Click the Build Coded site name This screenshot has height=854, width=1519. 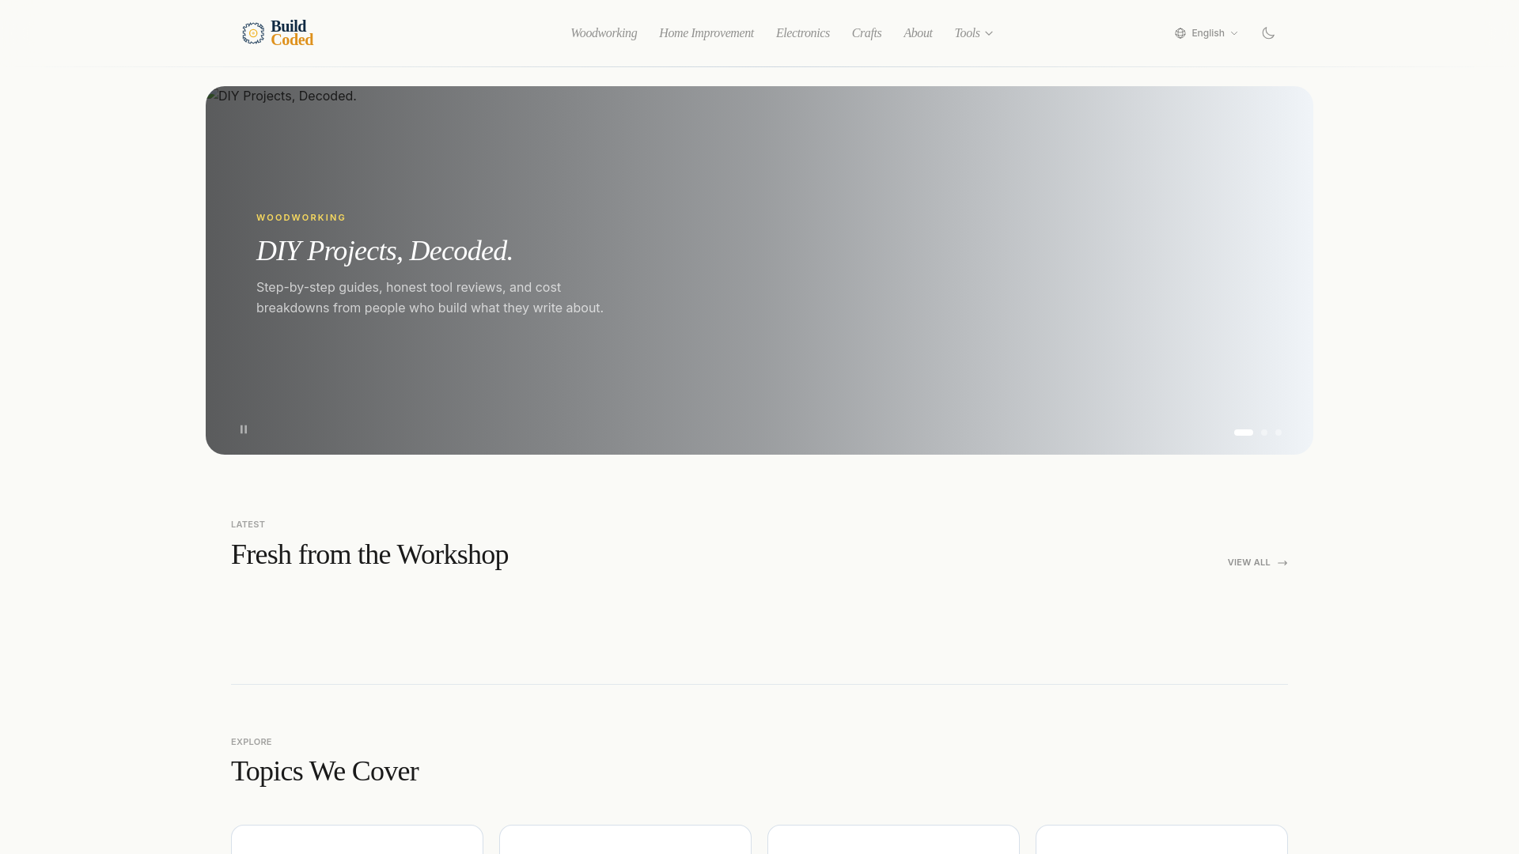click(x=292, y=33)
